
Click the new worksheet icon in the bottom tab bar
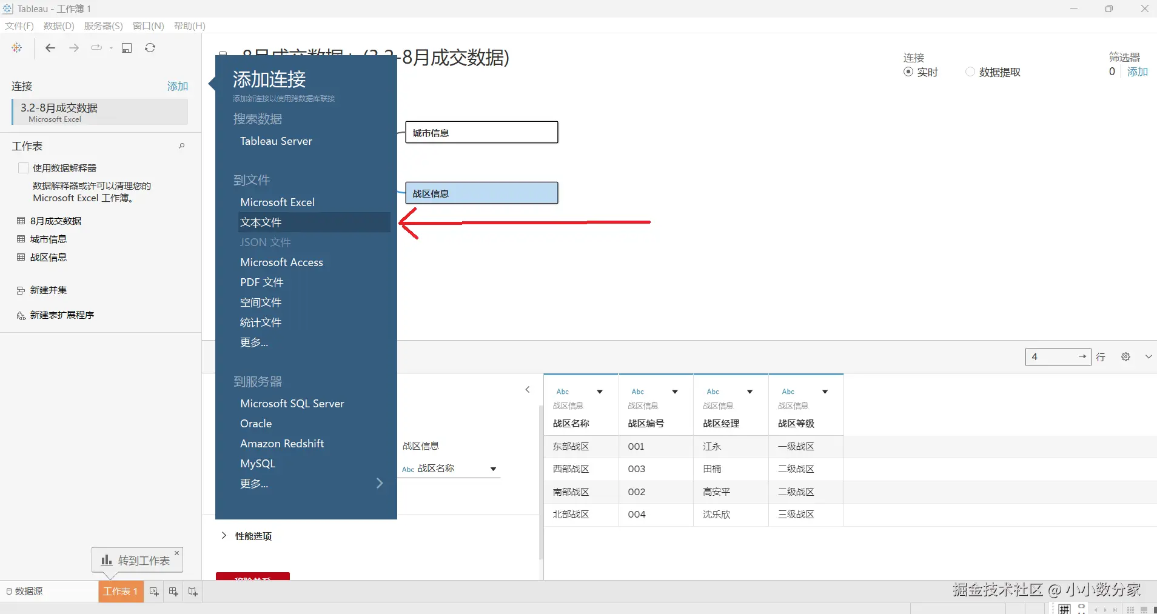pyautogui.click(x=154, y=592)
